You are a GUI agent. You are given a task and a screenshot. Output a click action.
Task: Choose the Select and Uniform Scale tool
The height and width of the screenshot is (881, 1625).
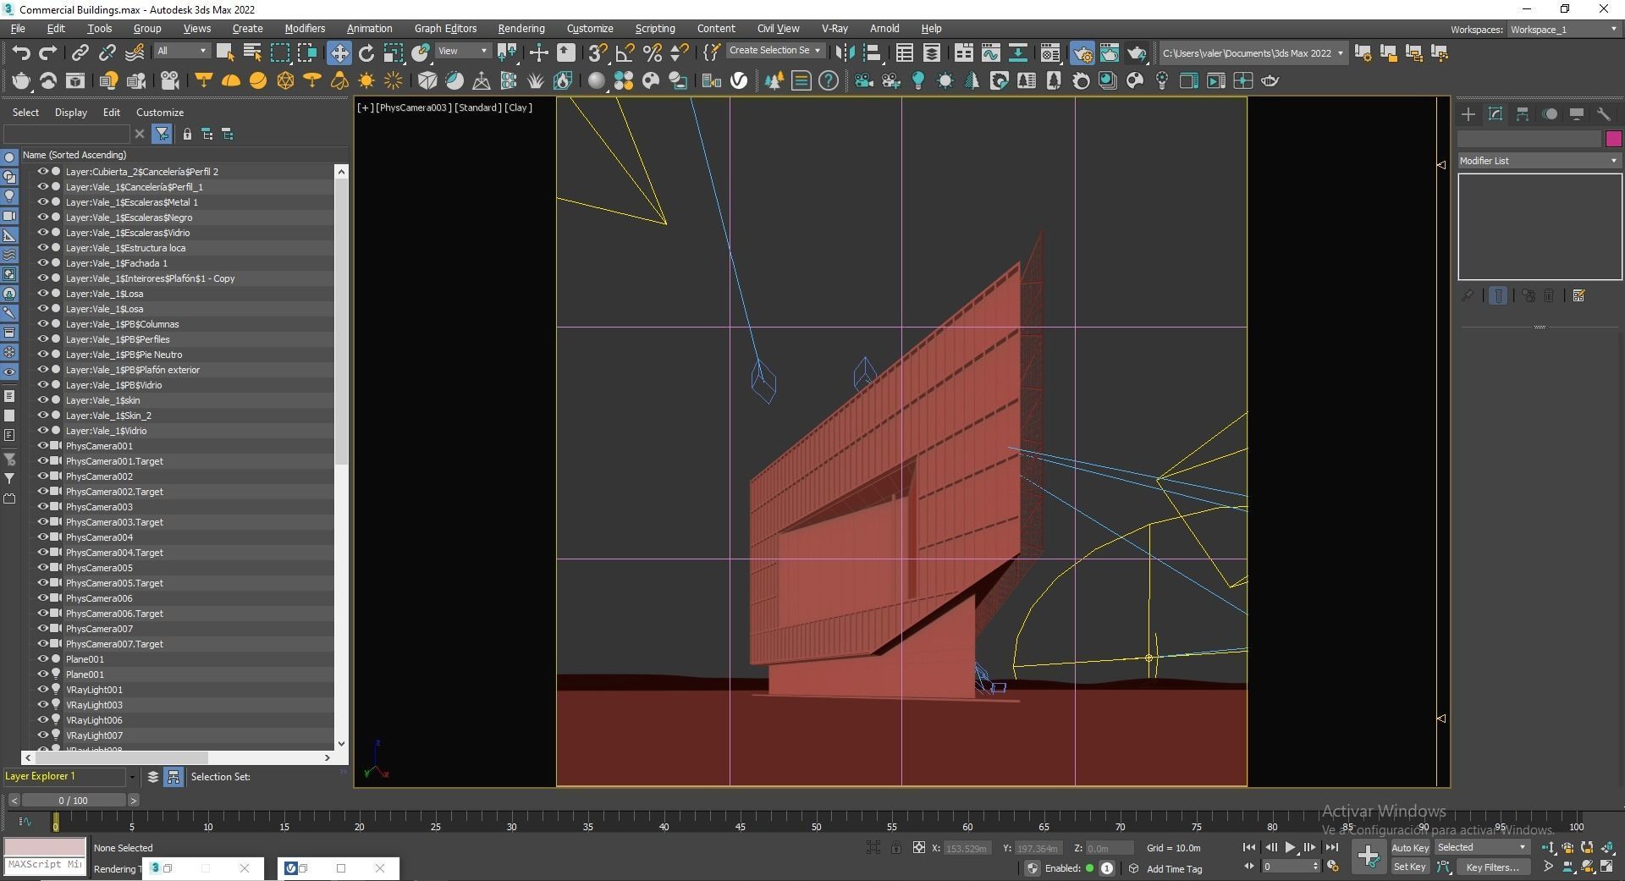(x=394, y=53)
